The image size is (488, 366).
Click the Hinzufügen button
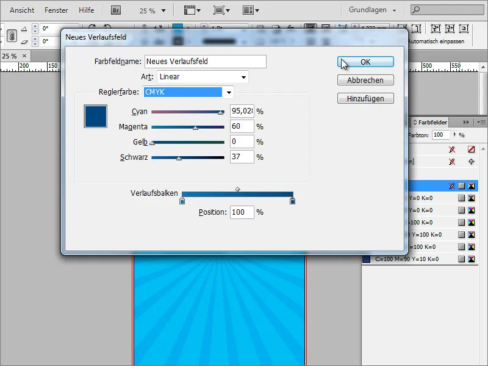365,98
